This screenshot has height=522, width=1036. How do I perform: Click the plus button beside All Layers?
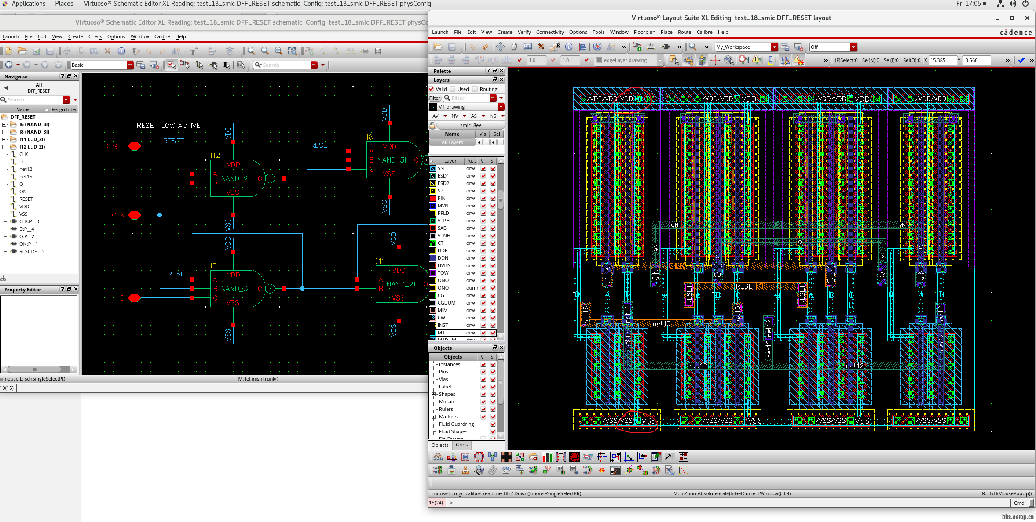(479, 143)
